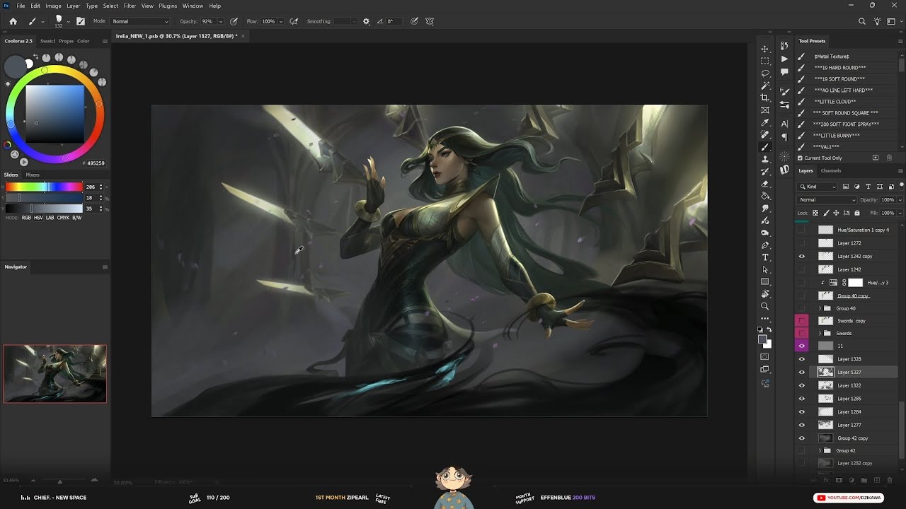Open the brush Mode dropdown
The image size is (906, 509).
(x=140, y=21)
